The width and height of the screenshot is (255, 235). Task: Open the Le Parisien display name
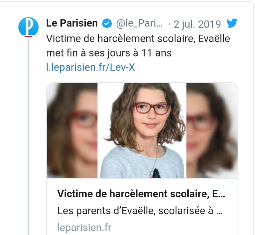coord(72,24)
